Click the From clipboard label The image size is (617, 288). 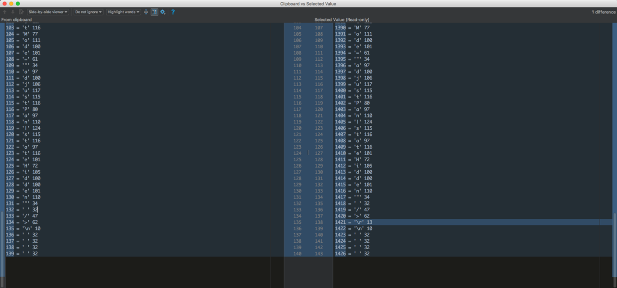pos(16,20)
